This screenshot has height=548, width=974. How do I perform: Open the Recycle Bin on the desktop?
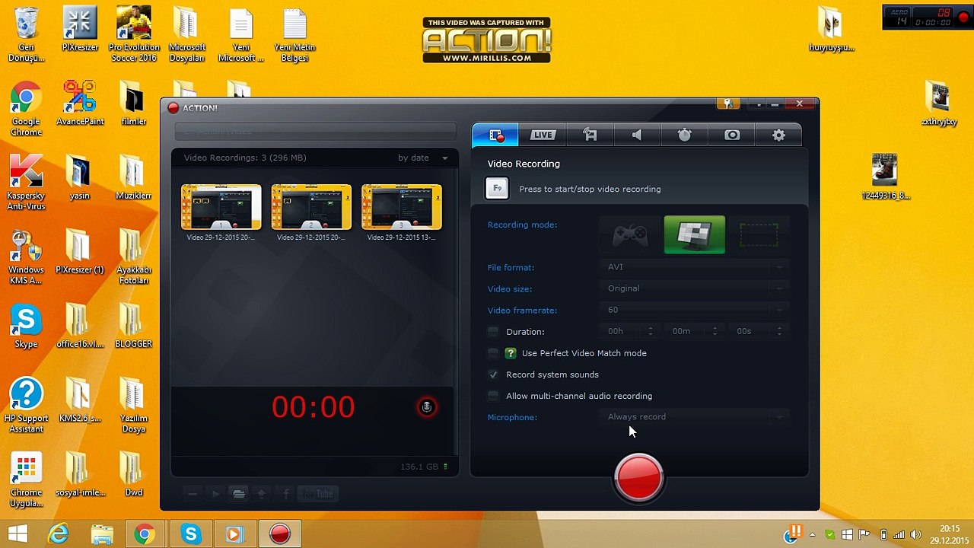26,35
